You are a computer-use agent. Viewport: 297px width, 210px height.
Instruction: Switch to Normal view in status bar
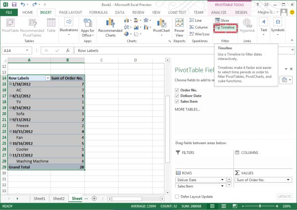[212, 206]
